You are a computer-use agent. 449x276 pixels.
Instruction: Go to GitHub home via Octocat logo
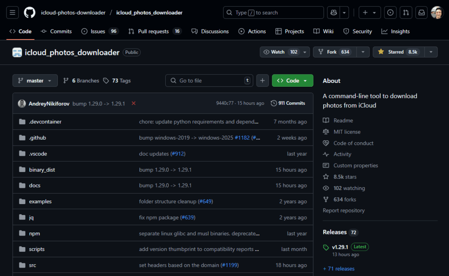29,13
